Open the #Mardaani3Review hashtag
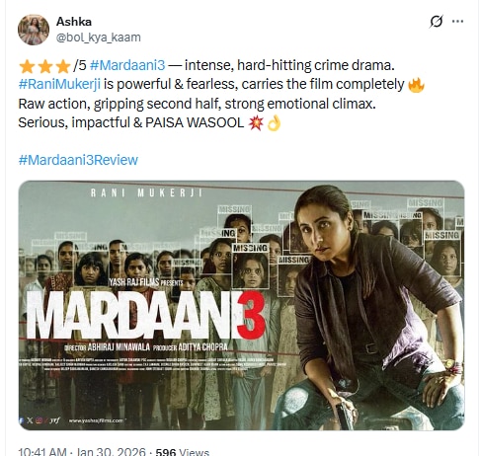 tap(78, 160)
